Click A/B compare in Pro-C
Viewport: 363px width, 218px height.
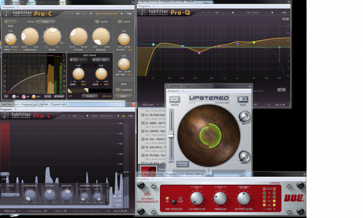(78, 14)
